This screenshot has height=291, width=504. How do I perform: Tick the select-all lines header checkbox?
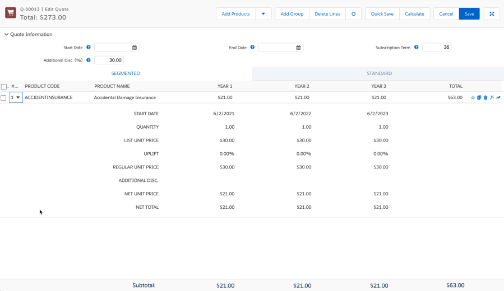pyautogui.click(x=4, y=86)
